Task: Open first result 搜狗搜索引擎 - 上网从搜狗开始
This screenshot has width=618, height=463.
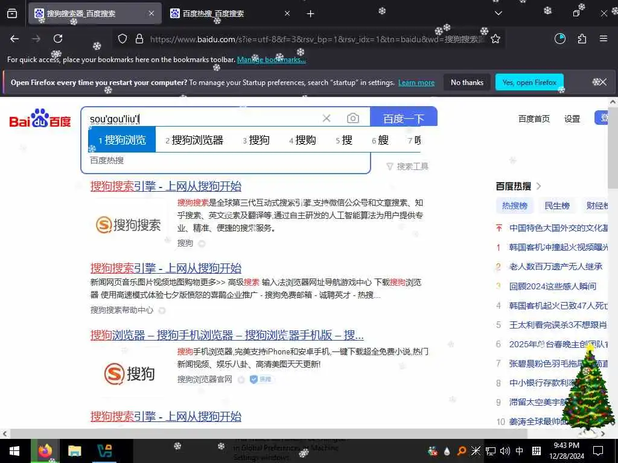Action: [x=165, y=186]
